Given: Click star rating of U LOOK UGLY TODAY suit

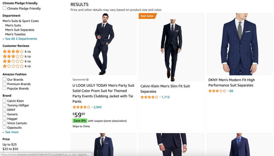Looking at the screenshot, I should pyautogui.click(x=81, y=107).
